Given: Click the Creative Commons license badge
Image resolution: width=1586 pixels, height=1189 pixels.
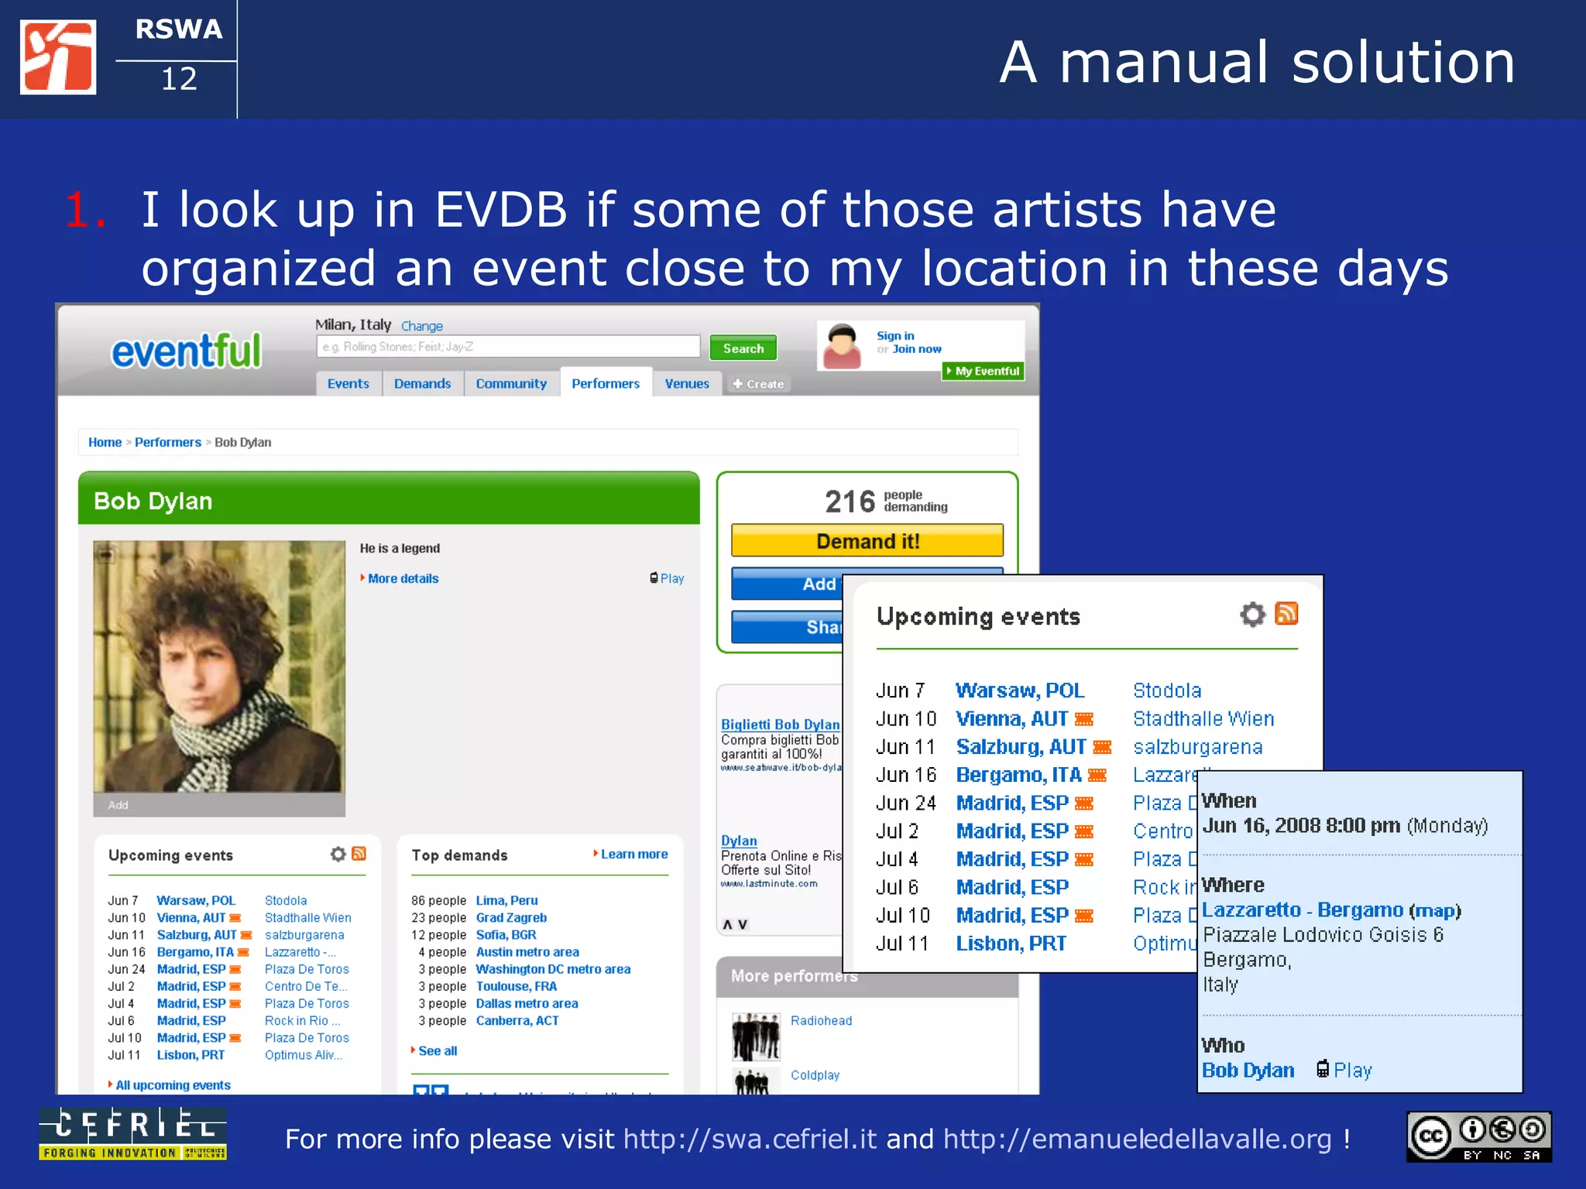Looking at the screenshot, I should (1479, 1136).
